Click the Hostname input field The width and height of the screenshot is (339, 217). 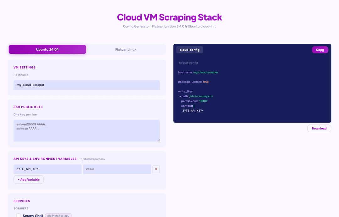pos(87,85)
